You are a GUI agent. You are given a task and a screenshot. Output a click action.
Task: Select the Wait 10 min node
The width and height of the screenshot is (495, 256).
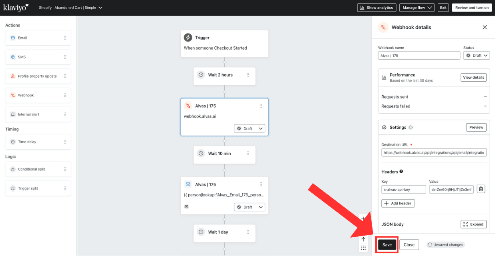click(224, 154)
